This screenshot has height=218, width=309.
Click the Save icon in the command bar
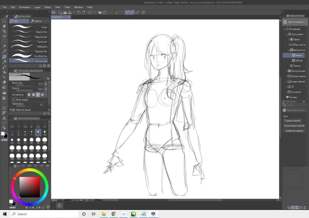70,12
